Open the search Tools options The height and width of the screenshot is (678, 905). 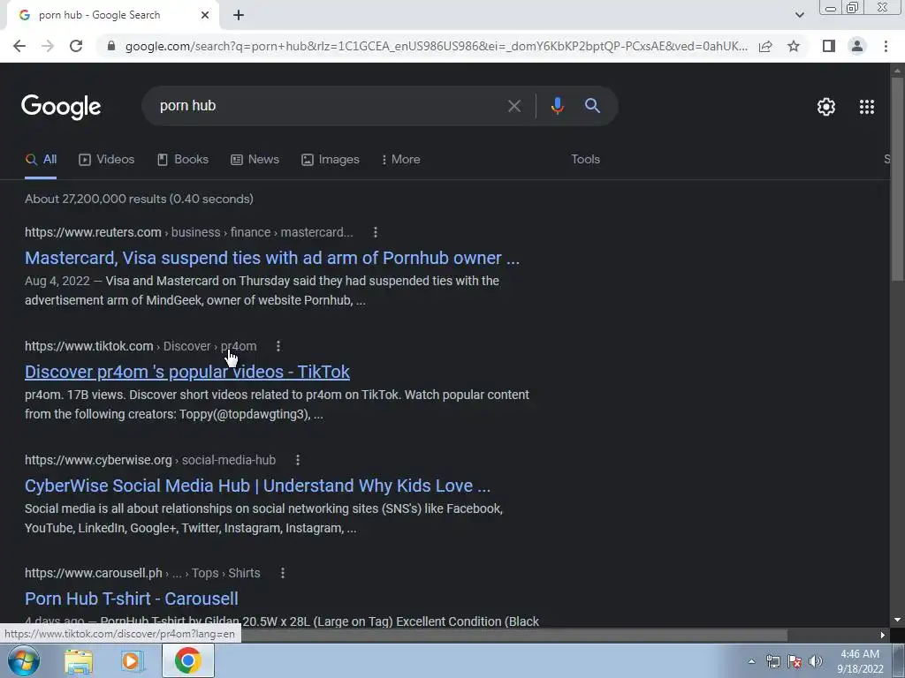click(585, 159)
